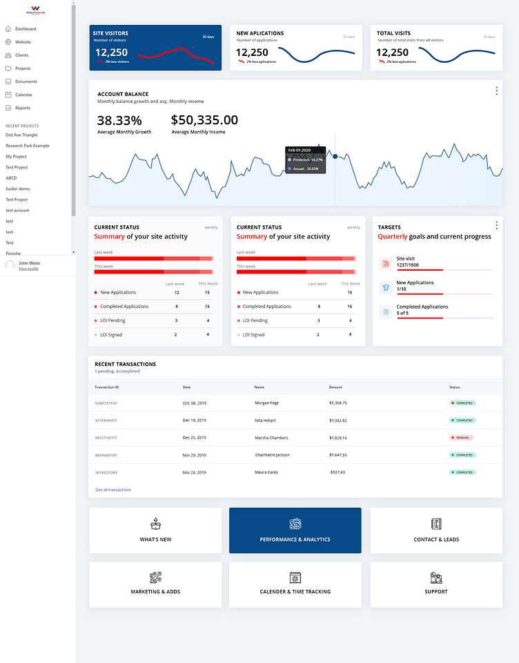Expand the Targets card options menu
The image size is (519, 663).
click(x=496, y=225)
